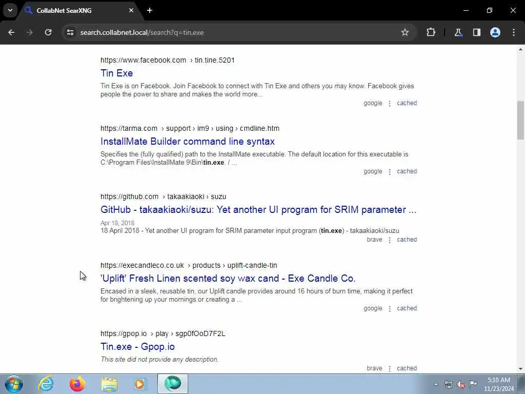The width and height of the screenshot is (525, 394).
Task: Expand options dots for InstallMate result
Action: click(390, 172)
